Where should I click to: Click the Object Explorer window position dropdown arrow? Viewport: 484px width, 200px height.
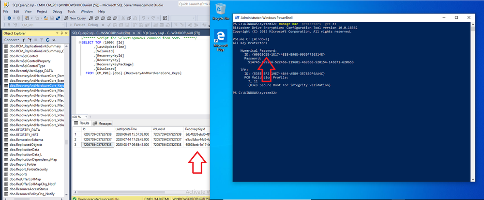[57, 33]
